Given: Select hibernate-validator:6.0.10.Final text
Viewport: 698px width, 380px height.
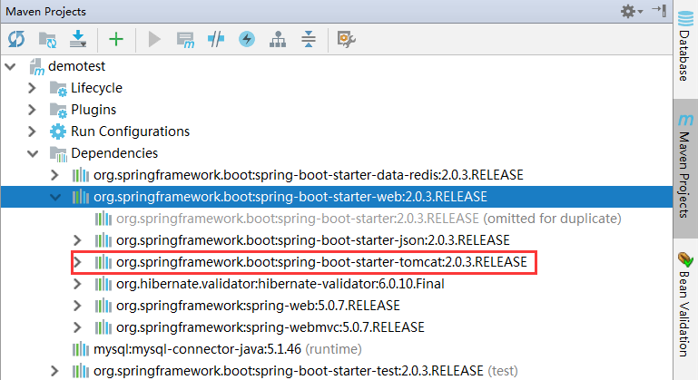Looking at the screenshot, I should pos(280,284).
